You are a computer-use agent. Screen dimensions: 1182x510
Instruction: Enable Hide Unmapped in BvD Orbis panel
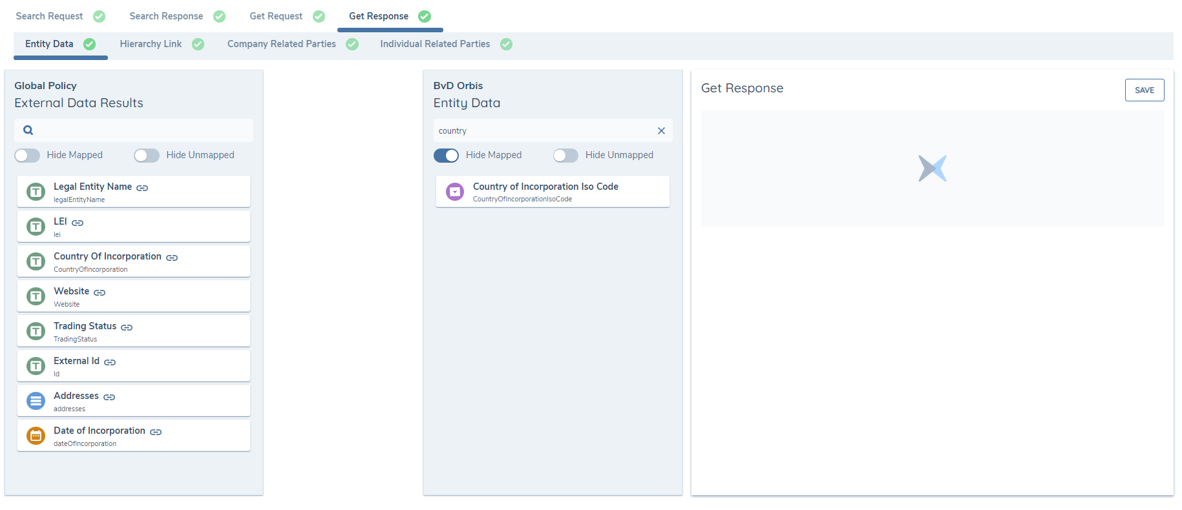pos(565,156)
